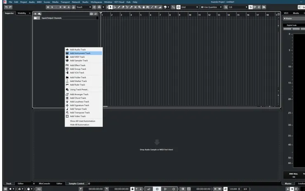Image resolution: width=305 pixels, height=191 pixels.
Task: Toggle the R read-automation button
Action: [60, 7]
